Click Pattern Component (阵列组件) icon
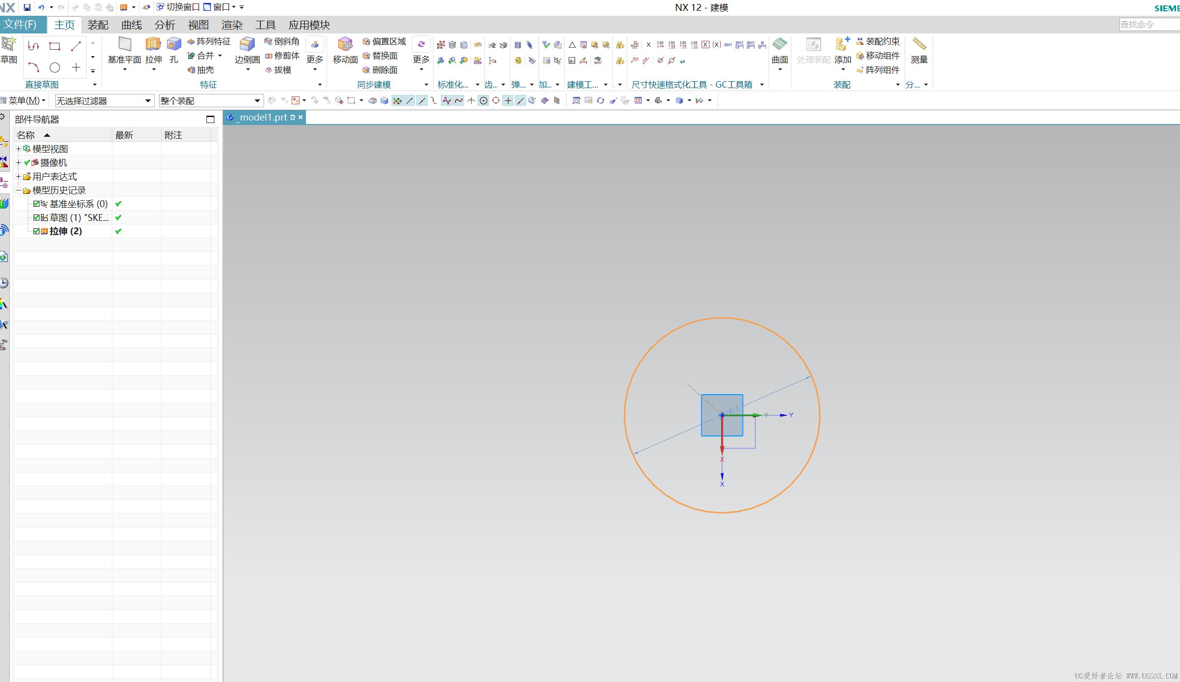The height and width of the screenshot is (682, 1180). (x=860, y=70)
